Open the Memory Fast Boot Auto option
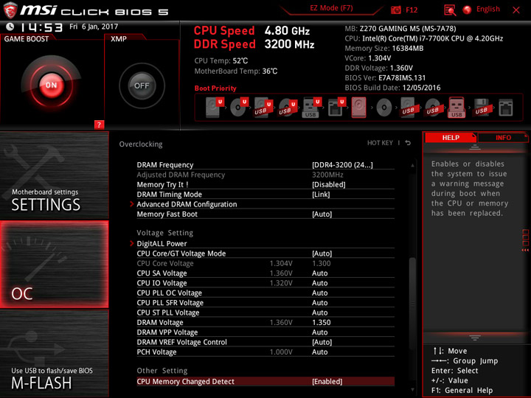Image resolution: width=531 pixels, height=398 pixels. coord(322,214)
